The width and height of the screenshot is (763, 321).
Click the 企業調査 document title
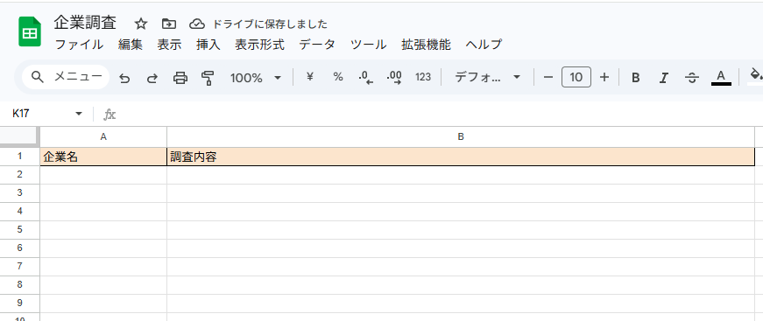[85, 23]
